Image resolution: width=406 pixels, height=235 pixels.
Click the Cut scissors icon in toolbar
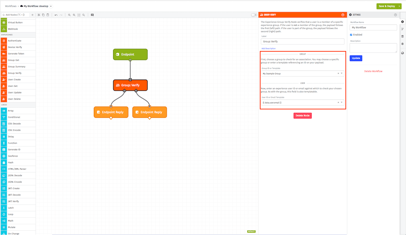click(39, 15)
